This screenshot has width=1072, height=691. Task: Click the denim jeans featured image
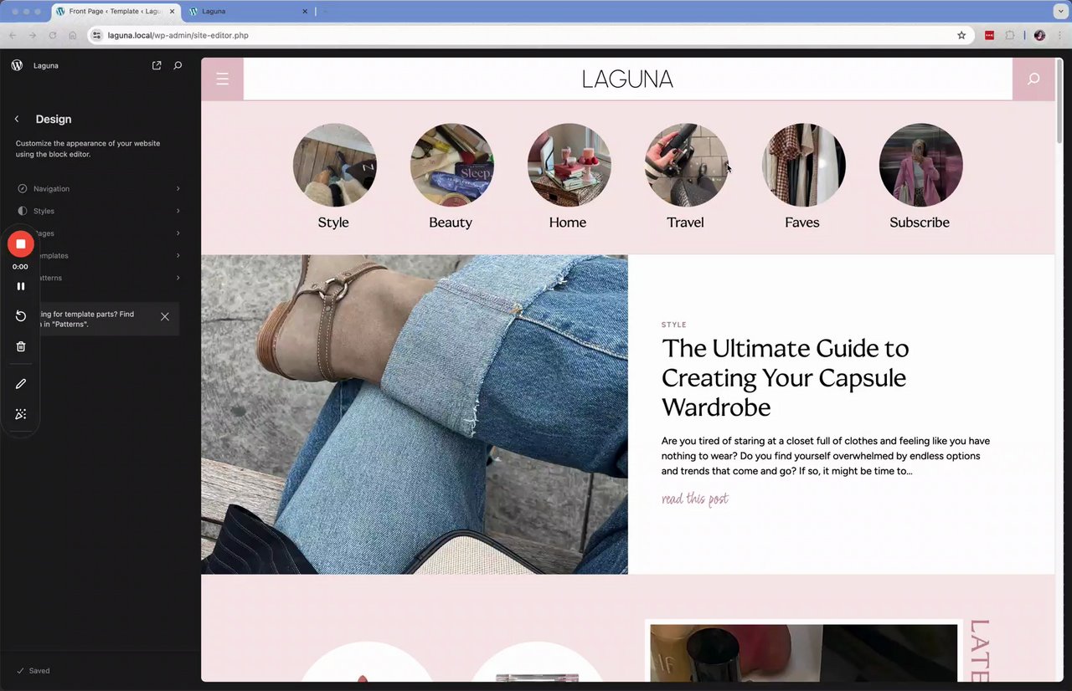click(415, 414)
